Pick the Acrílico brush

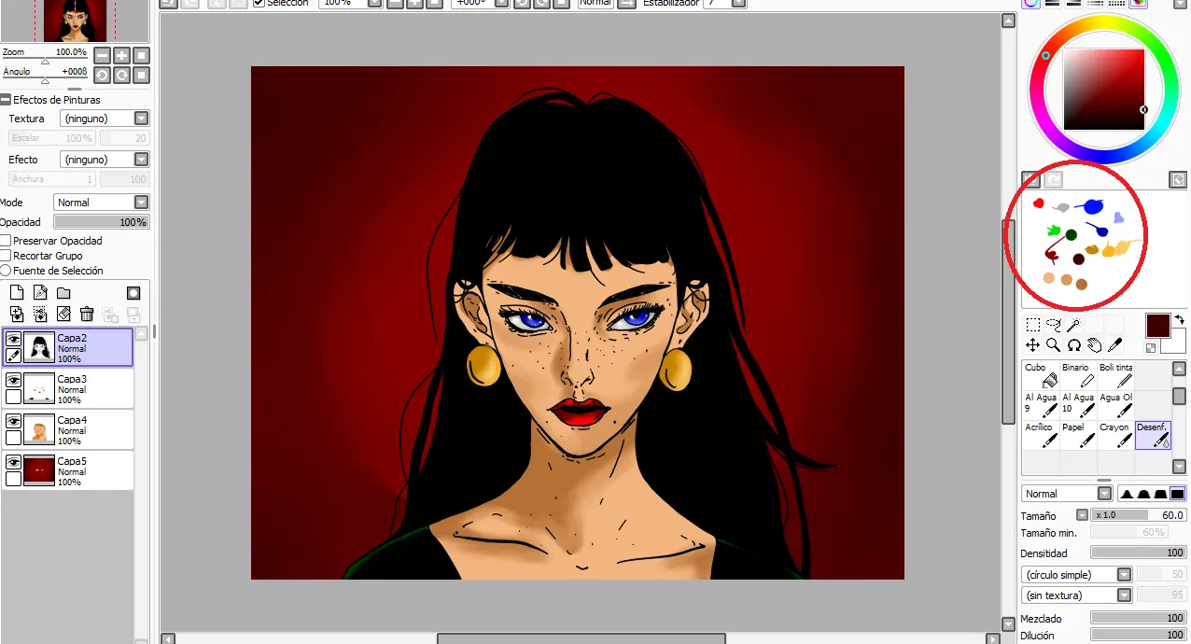pos(1041,435)
